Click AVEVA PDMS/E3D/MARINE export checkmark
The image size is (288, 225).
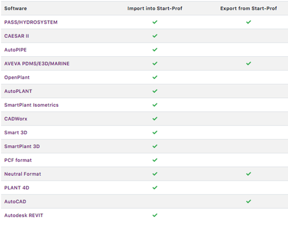[x=248, y=63]
